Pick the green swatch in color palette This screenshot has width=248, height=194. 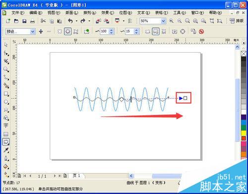pyautogui.click(x=244, y=128)
